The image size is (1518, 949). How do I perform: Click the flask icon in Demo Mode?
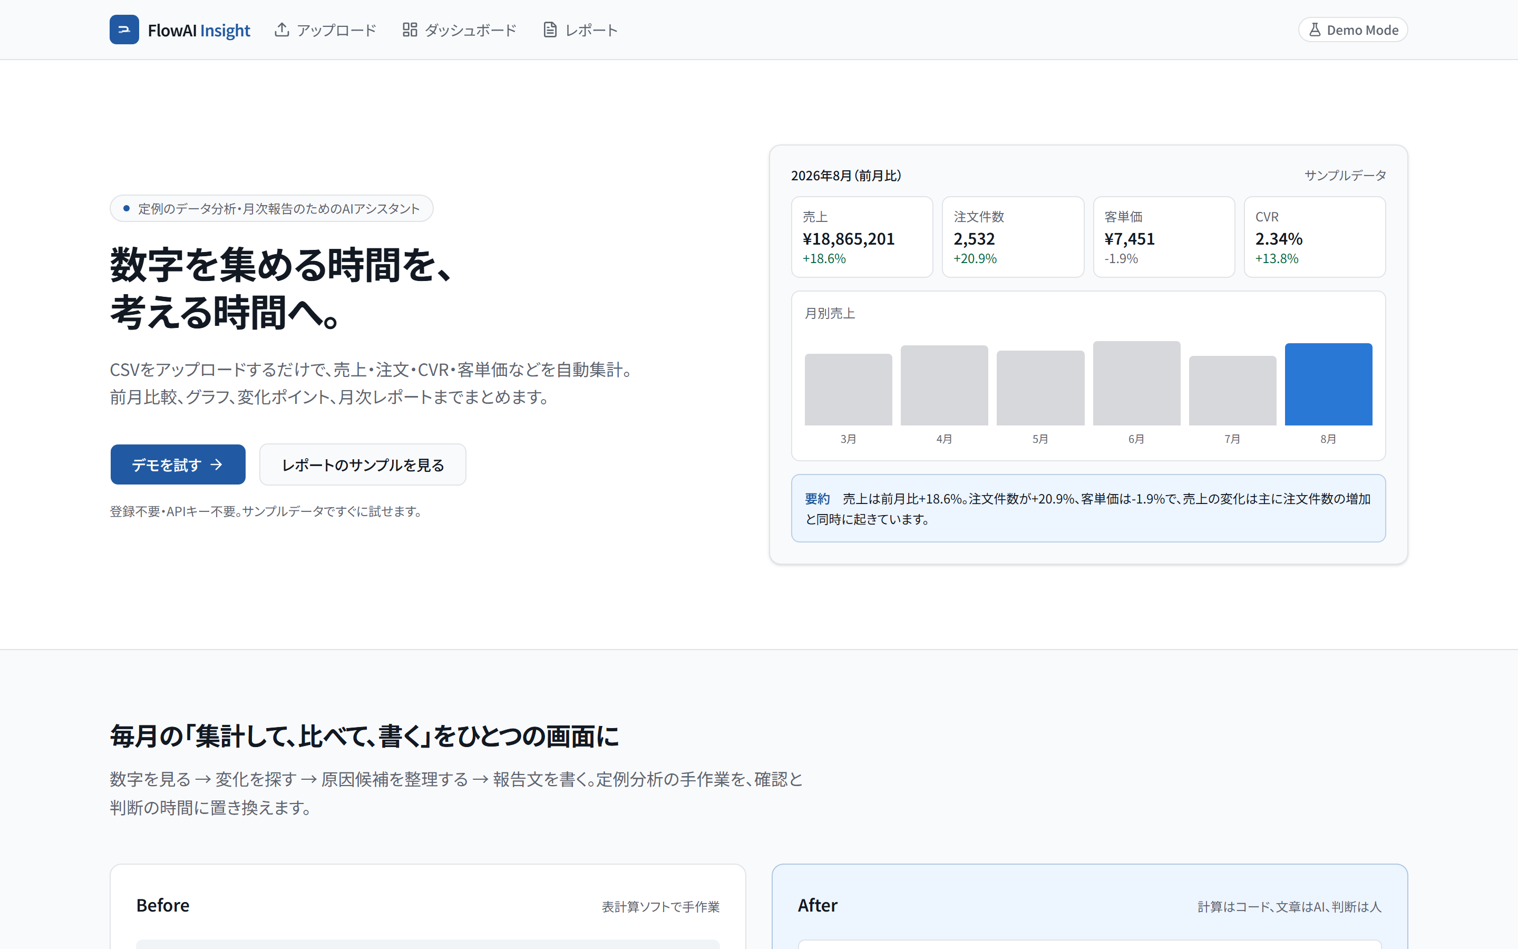pos(1315,30)
